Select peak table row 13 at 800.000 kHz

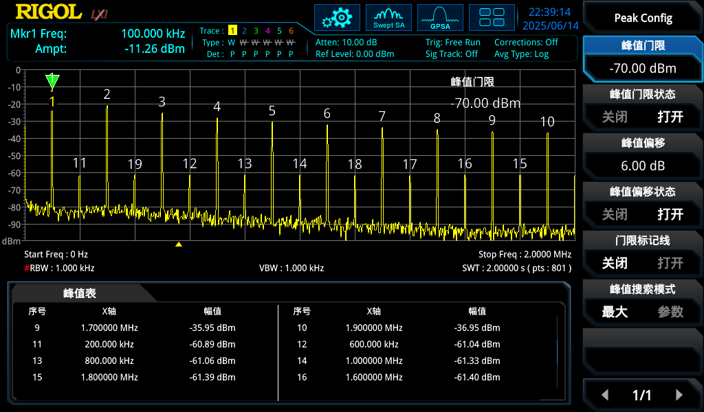tap(145, 360)
